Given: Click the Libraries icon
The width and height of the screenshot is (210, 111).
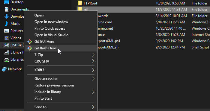Looking at the screenshot, I should pos(6,60).
